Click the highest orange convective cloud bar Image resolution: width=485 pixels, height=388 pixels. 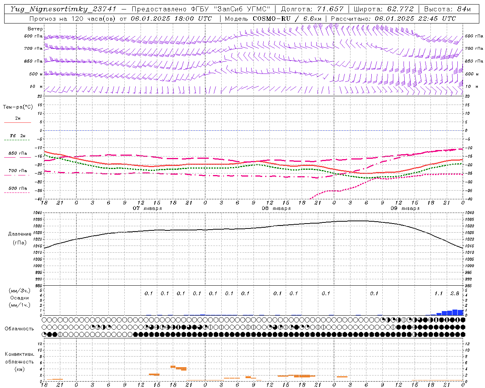point(173,367)
